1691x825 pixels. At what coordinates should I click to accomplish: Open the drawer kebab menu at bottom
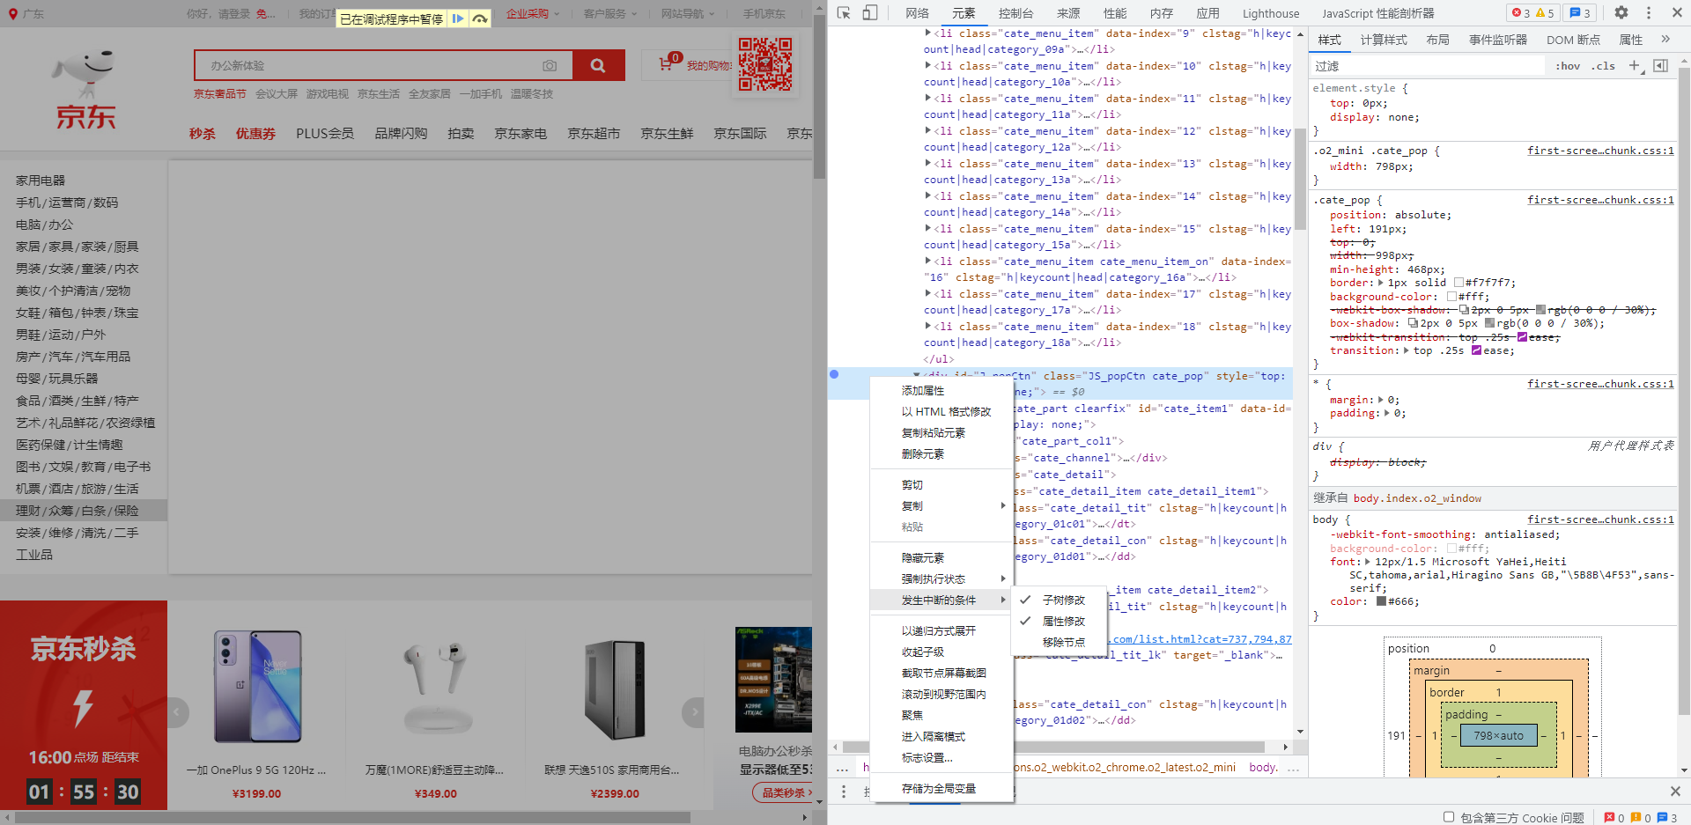click(844, 792)
